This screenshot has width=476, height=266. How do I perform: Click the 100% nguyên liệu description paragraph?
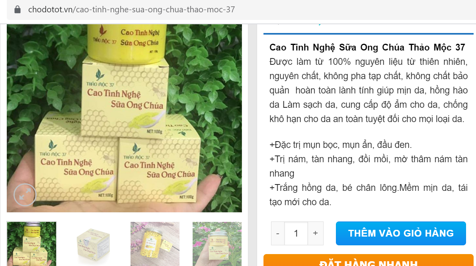[369, 90]
